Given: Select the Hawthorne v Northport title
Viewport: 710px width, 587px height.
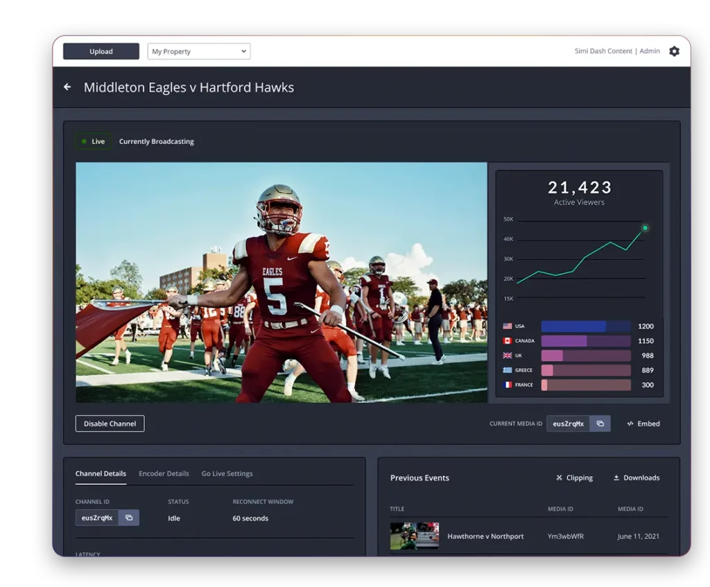Looking at the screenshot, I should (x=485, y=536).
